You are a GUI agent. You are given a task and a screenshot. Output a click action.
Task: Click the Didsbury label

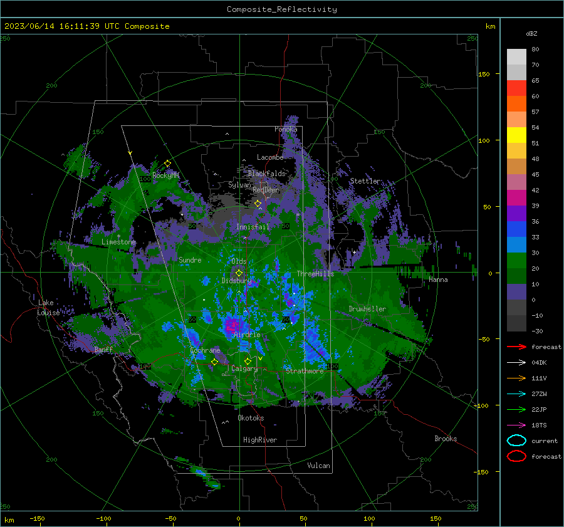(236, 281)
